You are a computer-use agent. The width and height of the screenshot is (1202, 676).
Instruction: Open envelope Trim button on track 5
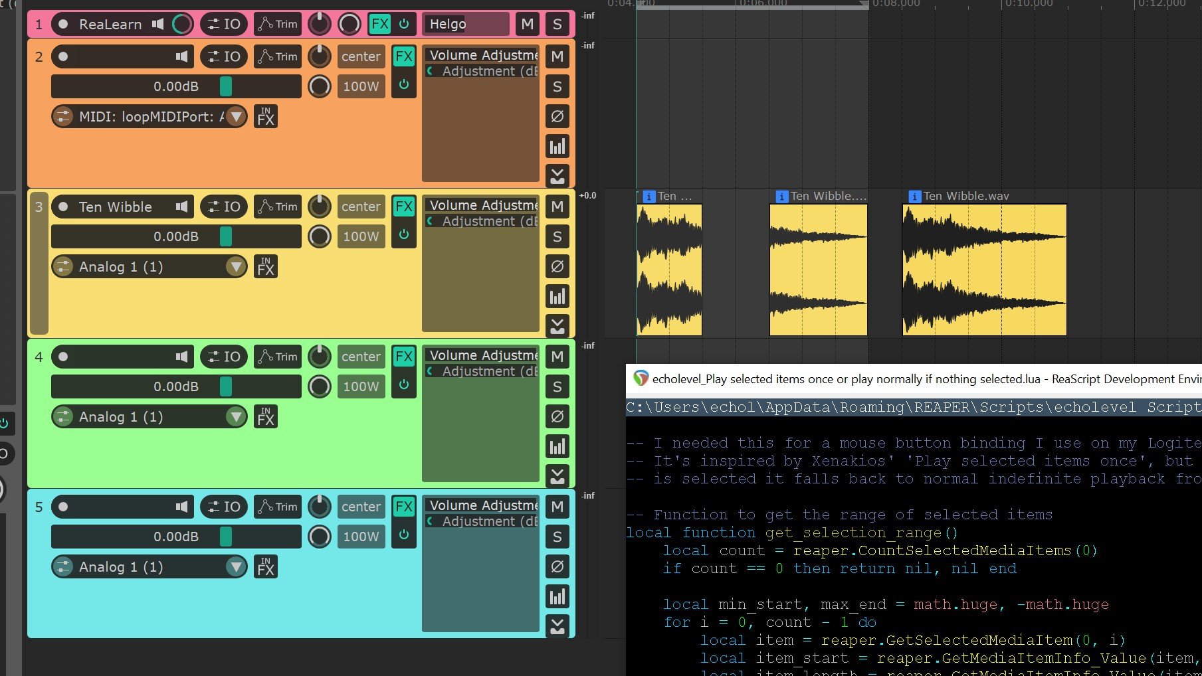[278, 507]
